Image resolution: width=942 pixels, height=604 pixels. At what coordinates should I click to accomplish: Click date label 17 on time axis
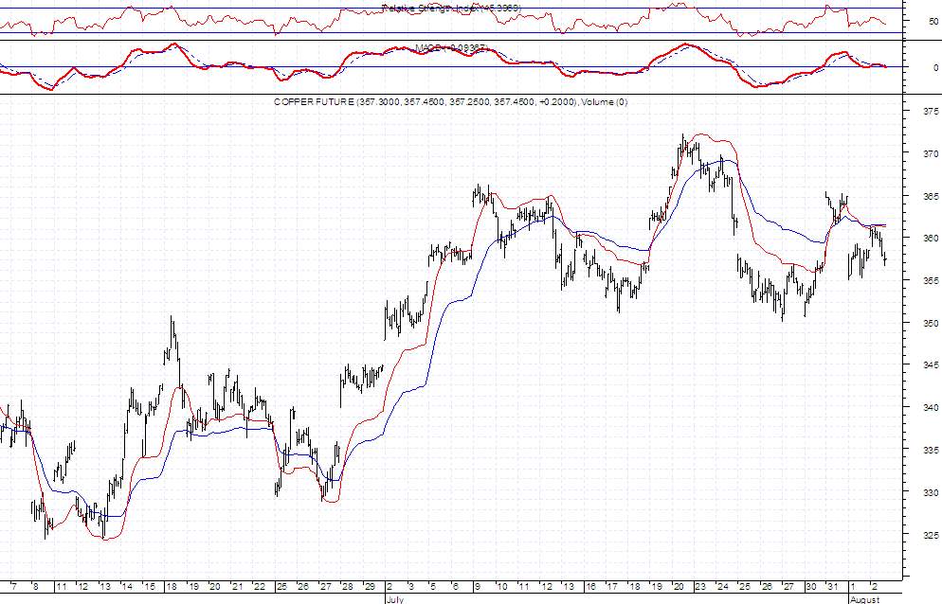[612, 587]
